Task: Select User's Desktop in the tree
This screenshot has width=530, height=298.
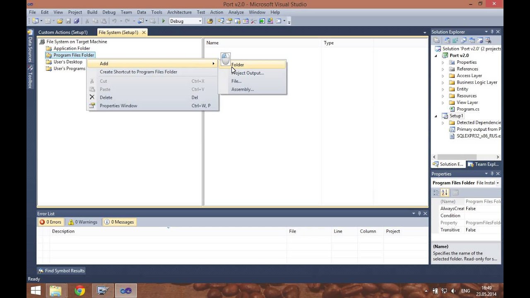Action: pos(68,62)
